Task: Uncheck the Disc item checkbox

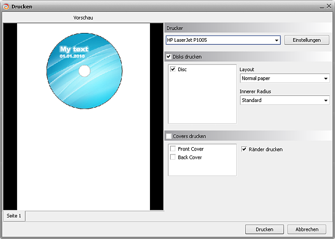Action: (x=173, y=69)
